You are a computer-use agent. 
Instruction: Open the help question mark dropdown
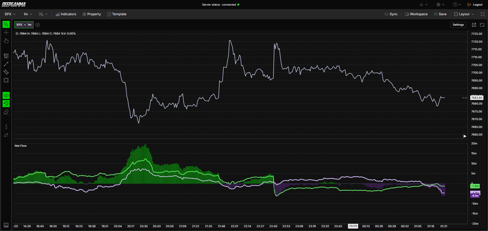457,5
